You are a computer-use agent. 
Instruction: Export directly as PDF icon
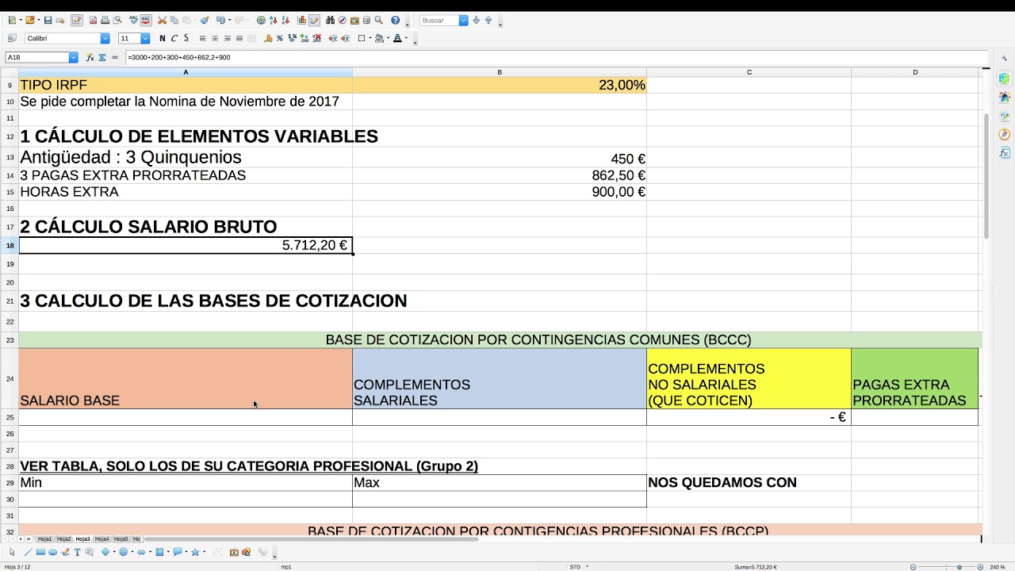coord(93,20)
